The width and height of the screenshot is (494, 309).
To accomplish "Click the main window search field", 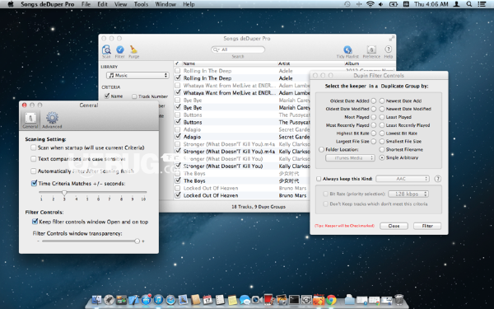I will [x=238, y=49].
